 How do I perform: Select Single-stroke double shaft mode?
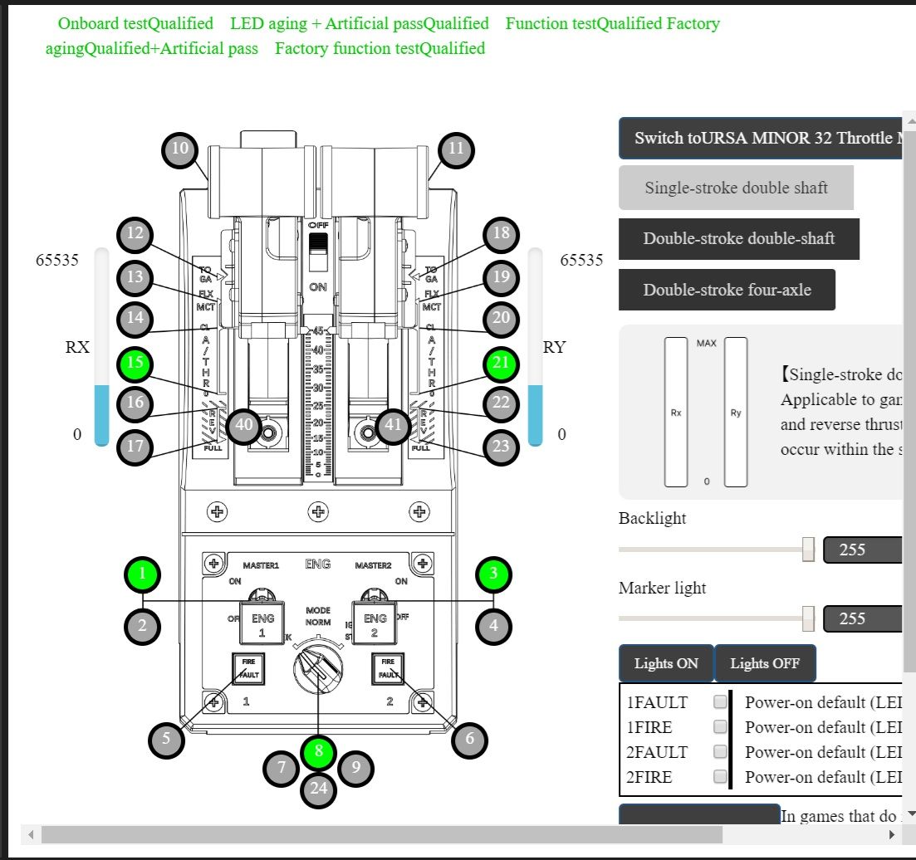[736, 188]
